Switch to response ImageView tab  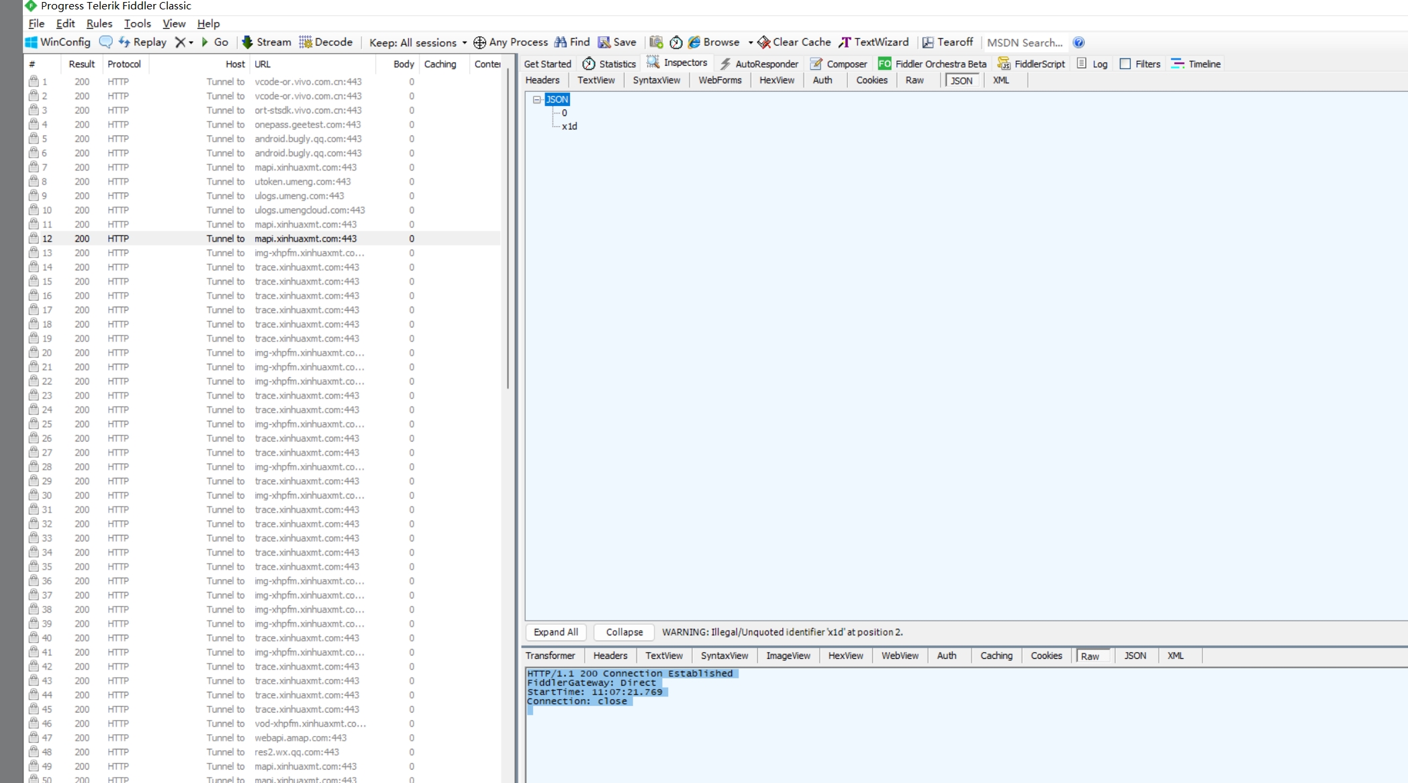point(788,656)
